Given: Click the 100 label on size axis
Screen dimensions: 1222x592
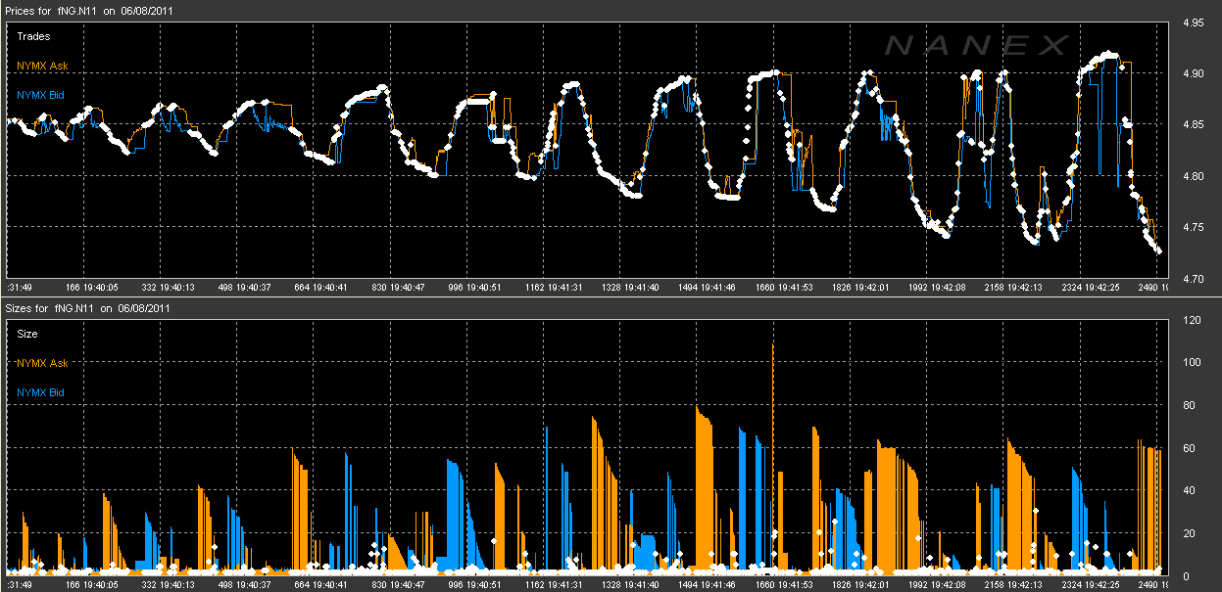Looking at the screenshot, I should tap(1192, 363).
